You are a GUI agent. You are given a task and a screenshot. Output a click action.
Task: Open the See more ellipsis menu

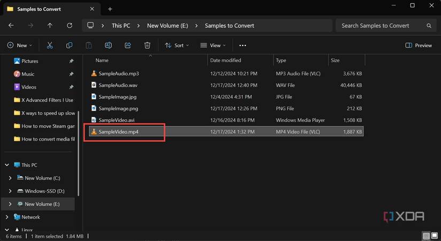[x=243, y=45]
